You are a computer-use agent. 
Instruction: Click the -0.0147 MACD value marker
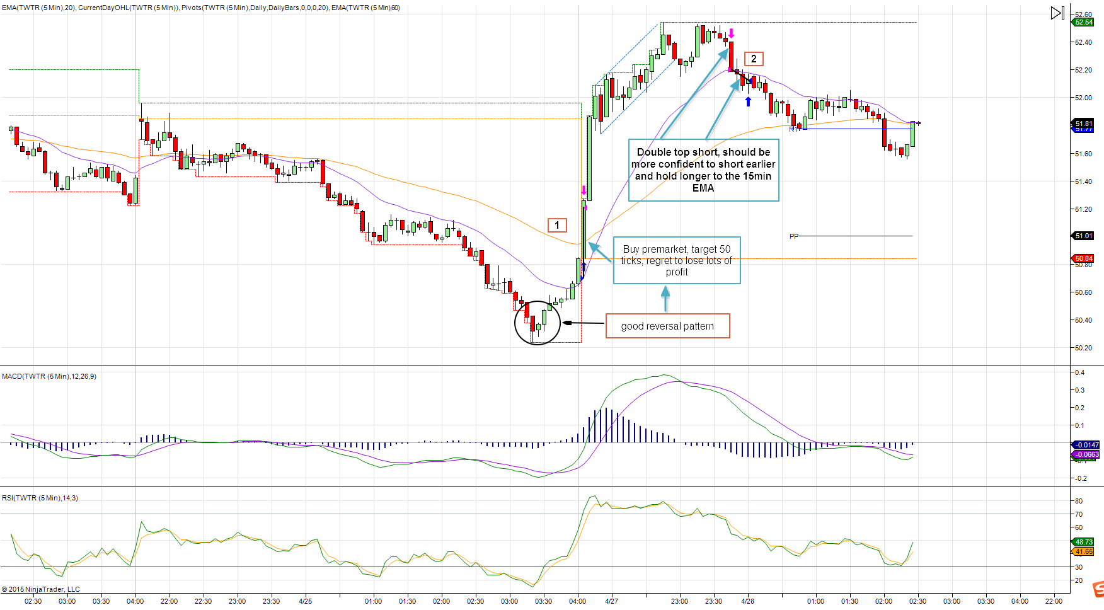point(1086,445)
